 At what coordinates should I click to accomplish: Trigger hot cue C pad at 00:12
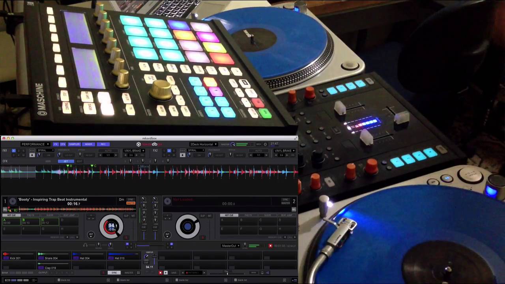(50, 222)
